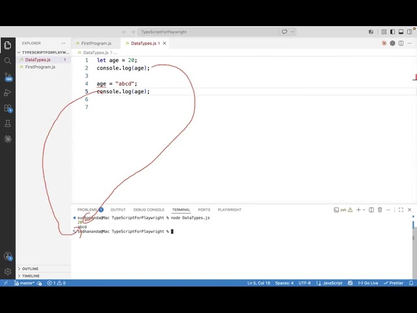The width and height of the screenshot is (417, 313).
Task: Go back with the navigation arrow
Action: point(124,32)
